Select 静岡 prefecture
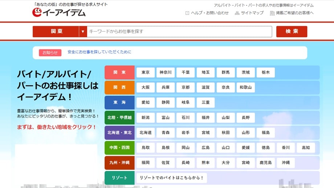Image resolution: width=334 pixels, height=188 pixels. click(x=166, y=103)
